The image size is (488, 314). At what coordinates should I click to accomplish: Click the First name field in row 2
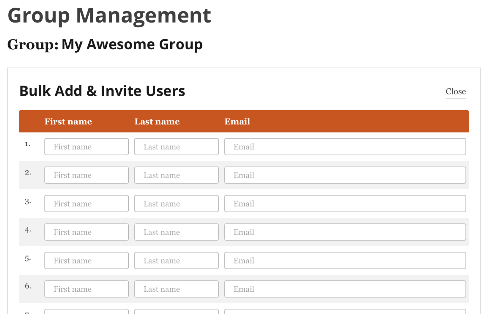pyautogui.click(x=86, y=175)
